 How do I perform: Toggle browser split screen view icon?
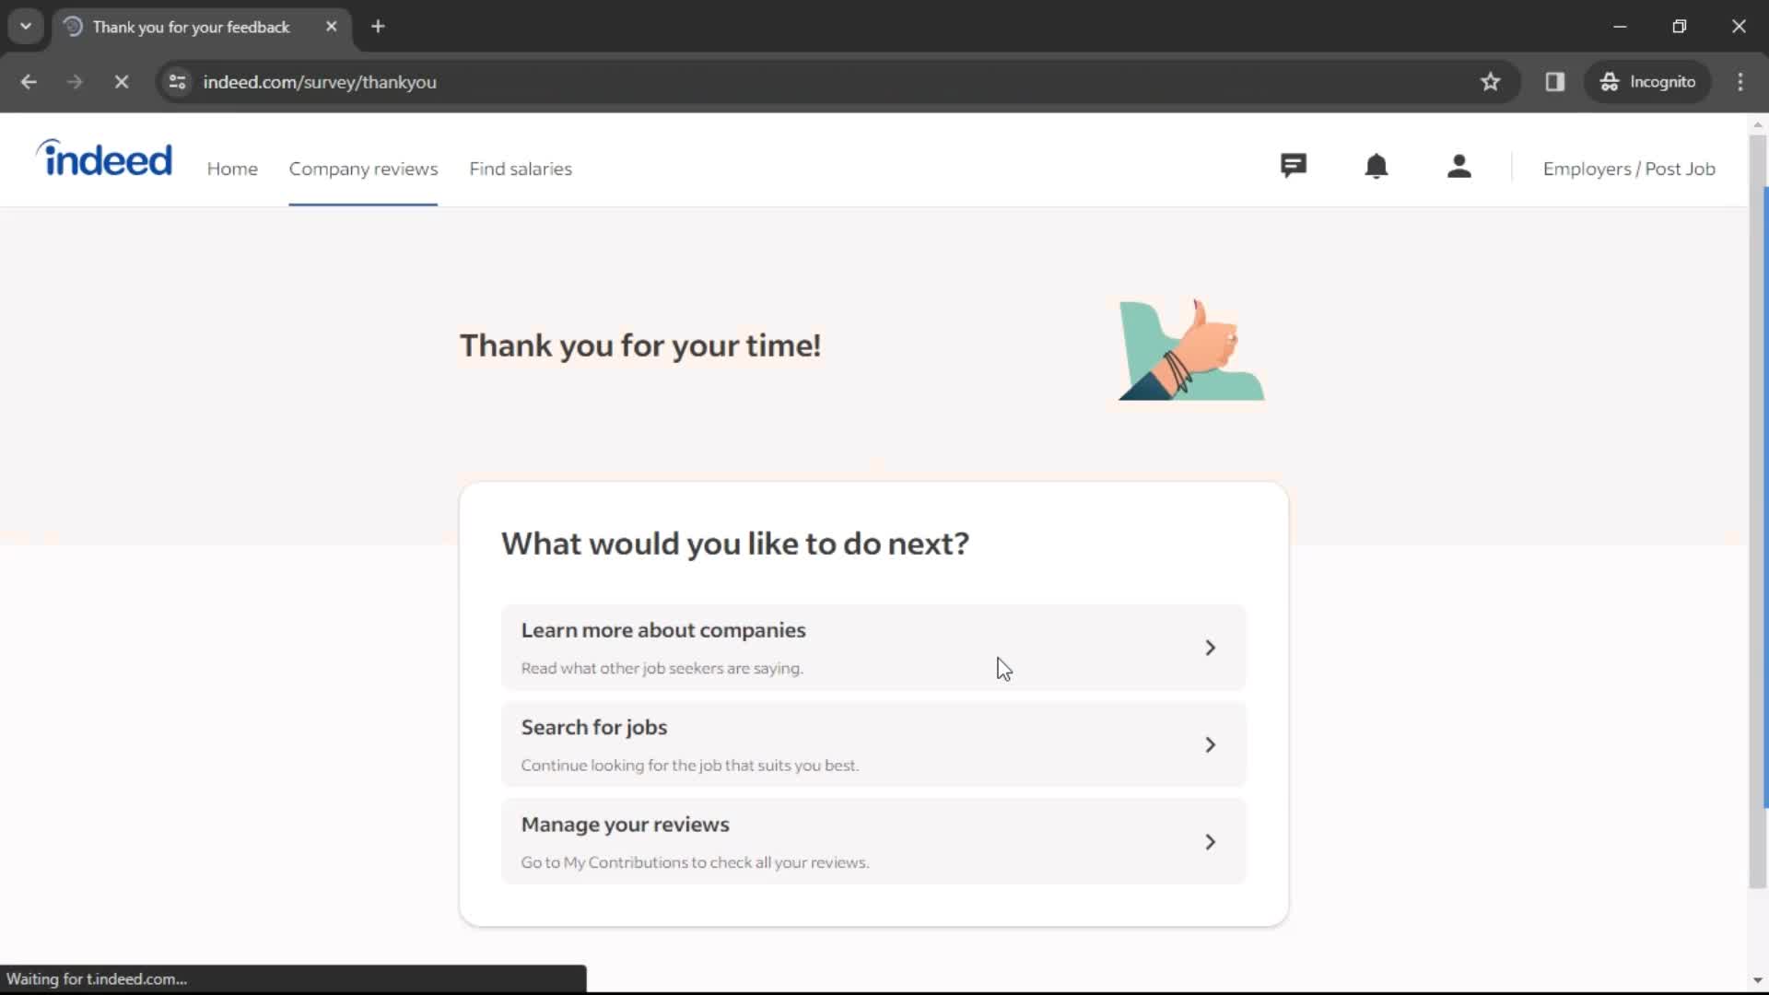[1555, 81]
